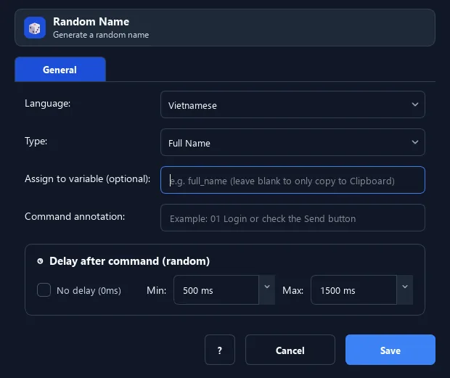Click the Cancel button

290,350
